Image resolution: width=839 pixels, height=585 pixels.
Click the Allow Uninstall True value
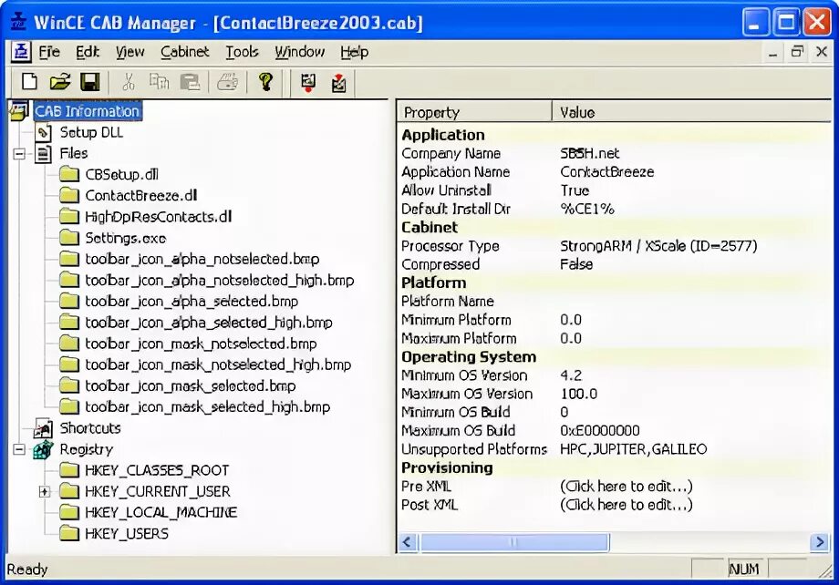pyautogui.click(x=575, y=190)
